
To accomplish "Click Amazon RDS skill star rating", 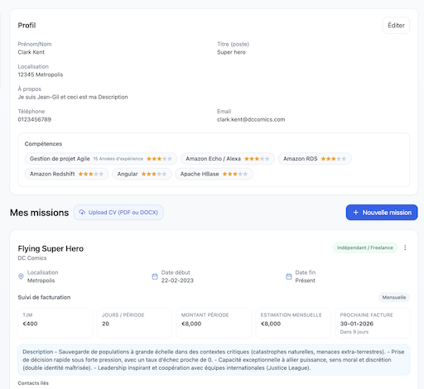I will coord(334,159).
